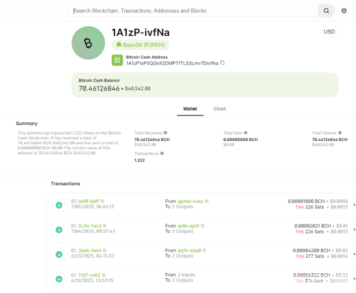Image resolution: width=356 pixels, height=293 pixels.
Task: Copy sender address qpmw-4vsc
Action: coord(207,201)
